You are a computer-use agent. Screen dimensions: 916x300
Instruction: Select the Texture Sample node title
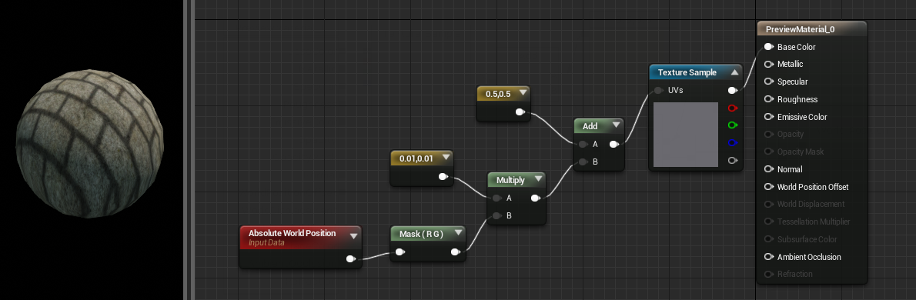point(687,72)
